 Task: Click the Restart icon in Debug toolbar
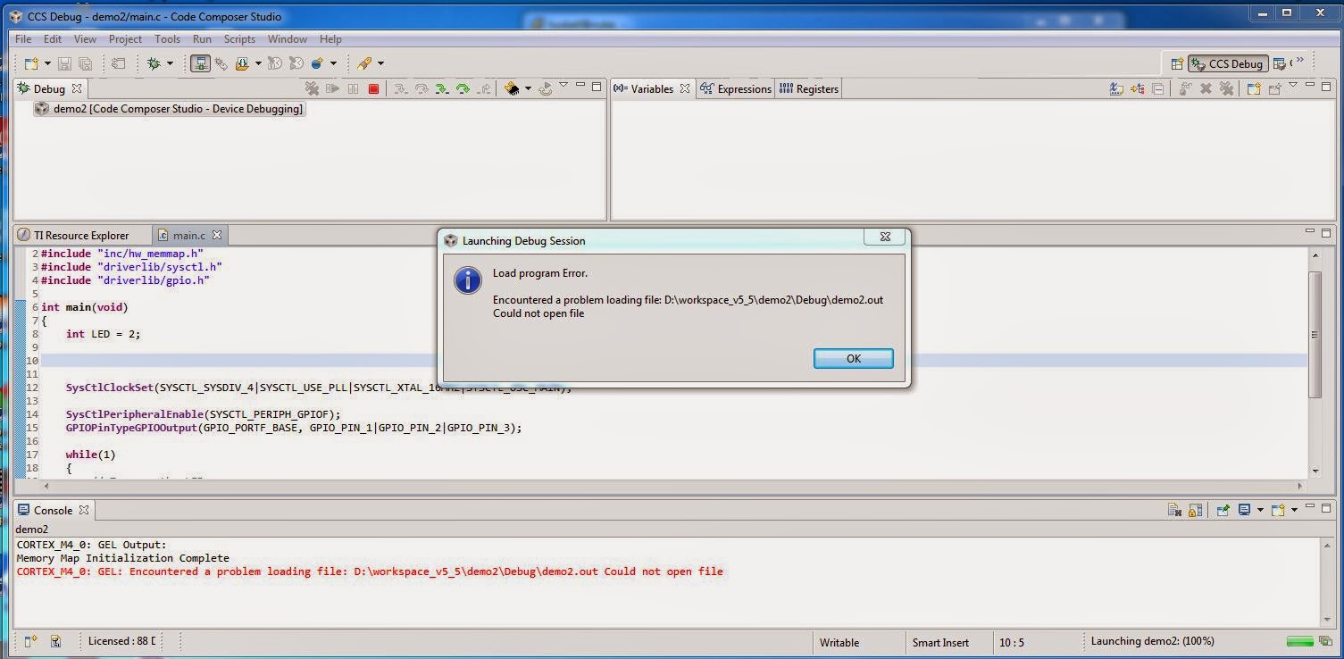[546, 88]
